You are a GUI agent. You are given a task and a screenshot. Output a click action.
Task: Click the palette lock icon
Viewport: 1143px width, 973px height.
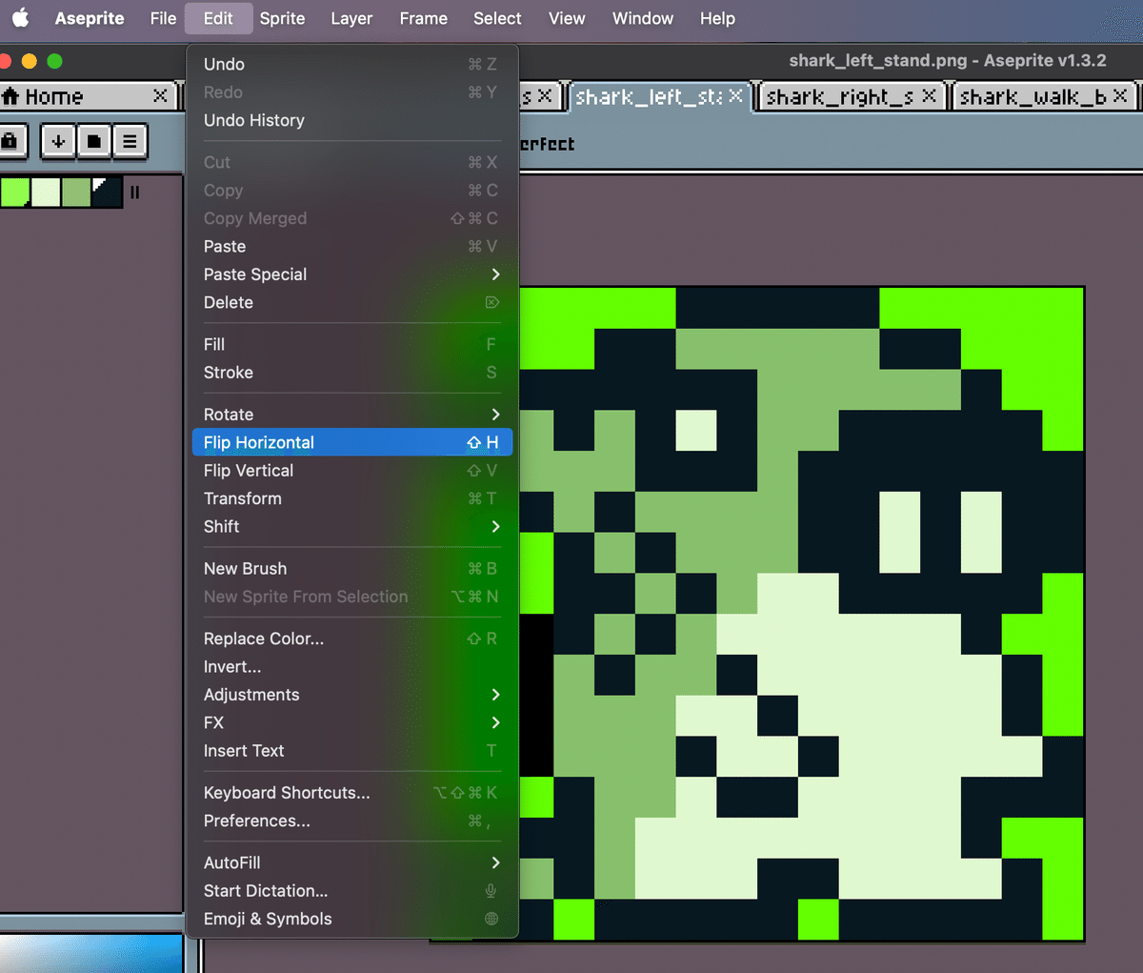9,142
